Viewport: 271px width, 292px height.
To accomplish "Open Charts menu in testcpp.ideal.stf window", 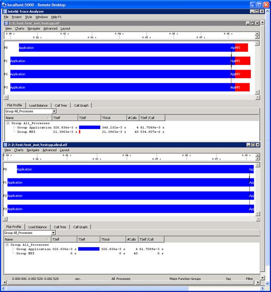I will (x=19, y=150).
